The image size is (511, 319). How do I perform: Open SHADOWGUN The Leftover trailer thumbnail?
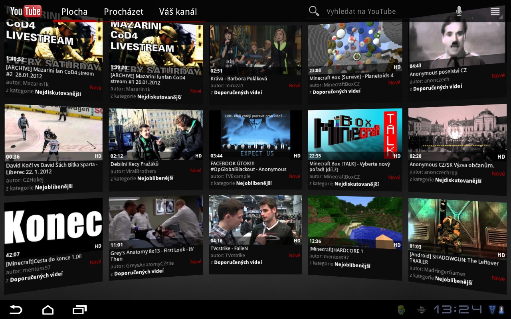tap(458, 228)
